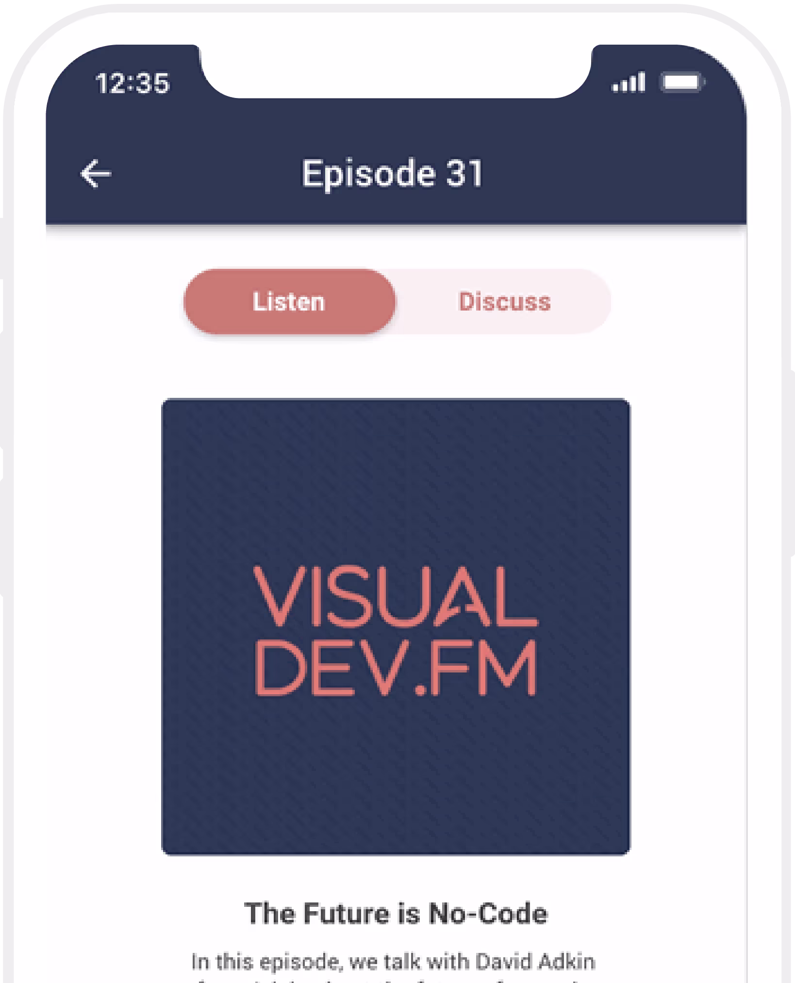Open the Discuss tab

click(504, 302)
